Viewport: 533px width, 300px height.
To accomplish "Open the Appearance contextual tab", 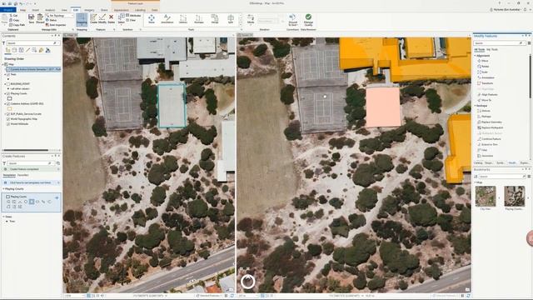I will [122, 10].
